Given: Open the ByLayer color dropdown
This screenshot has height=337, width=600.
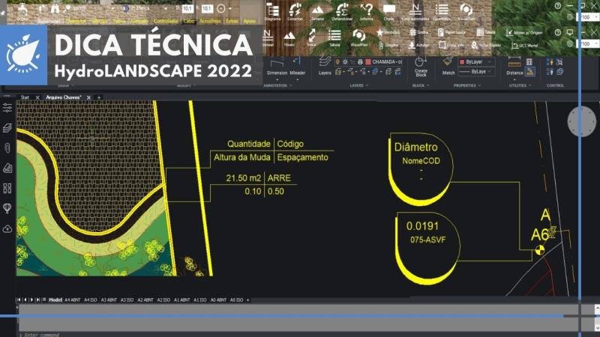Looking at the screenshot, I should [477, 62].
